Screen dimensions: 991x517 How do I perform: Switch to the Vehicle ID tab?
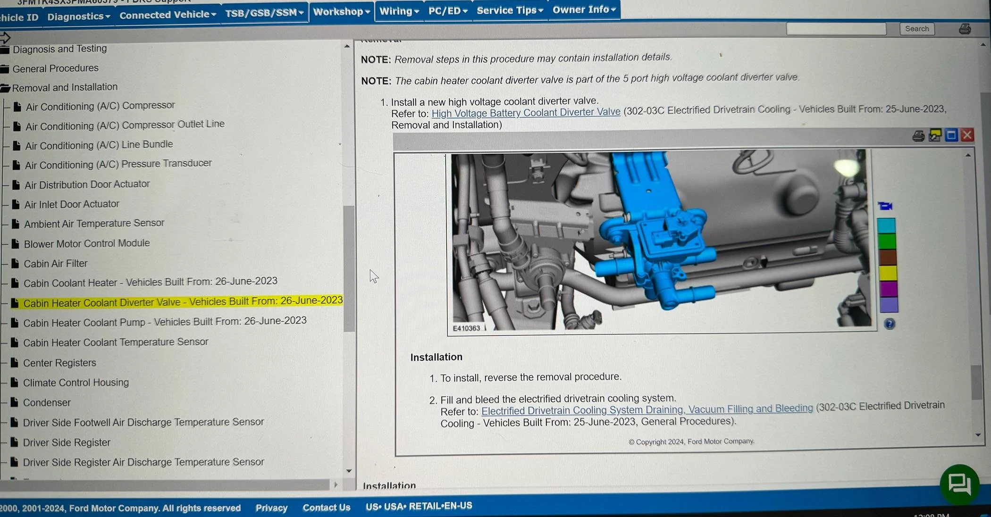pos(19,17)
